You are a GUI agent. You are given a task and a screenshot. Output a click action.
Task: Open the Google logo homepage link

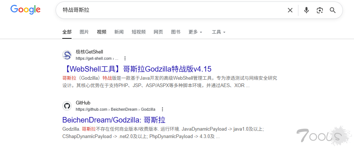click(x=26, y=10)
